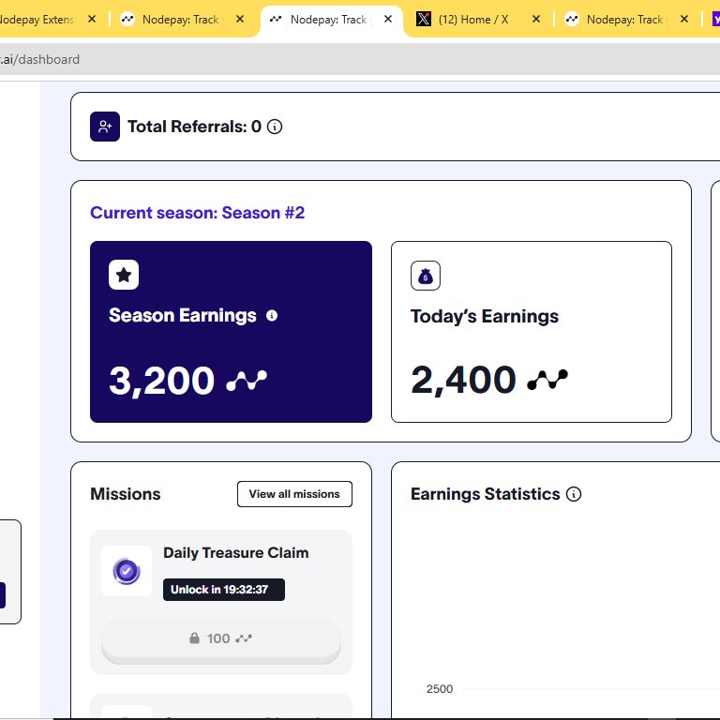Close the (12) Home / X tab
The height and width of the screenshot is (720, 720).
536,20
